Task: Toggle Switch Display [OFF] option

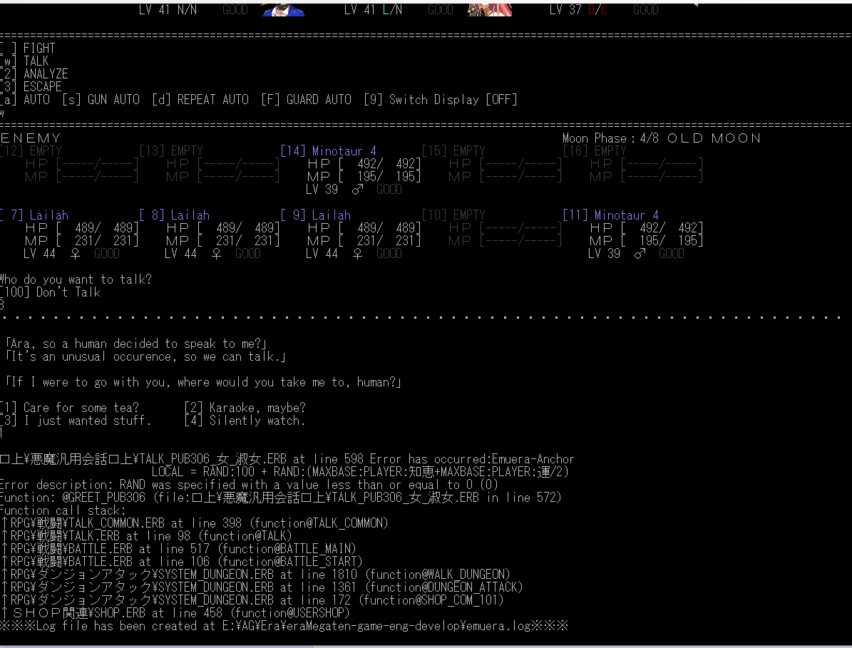Action: (x=441, y=100)
